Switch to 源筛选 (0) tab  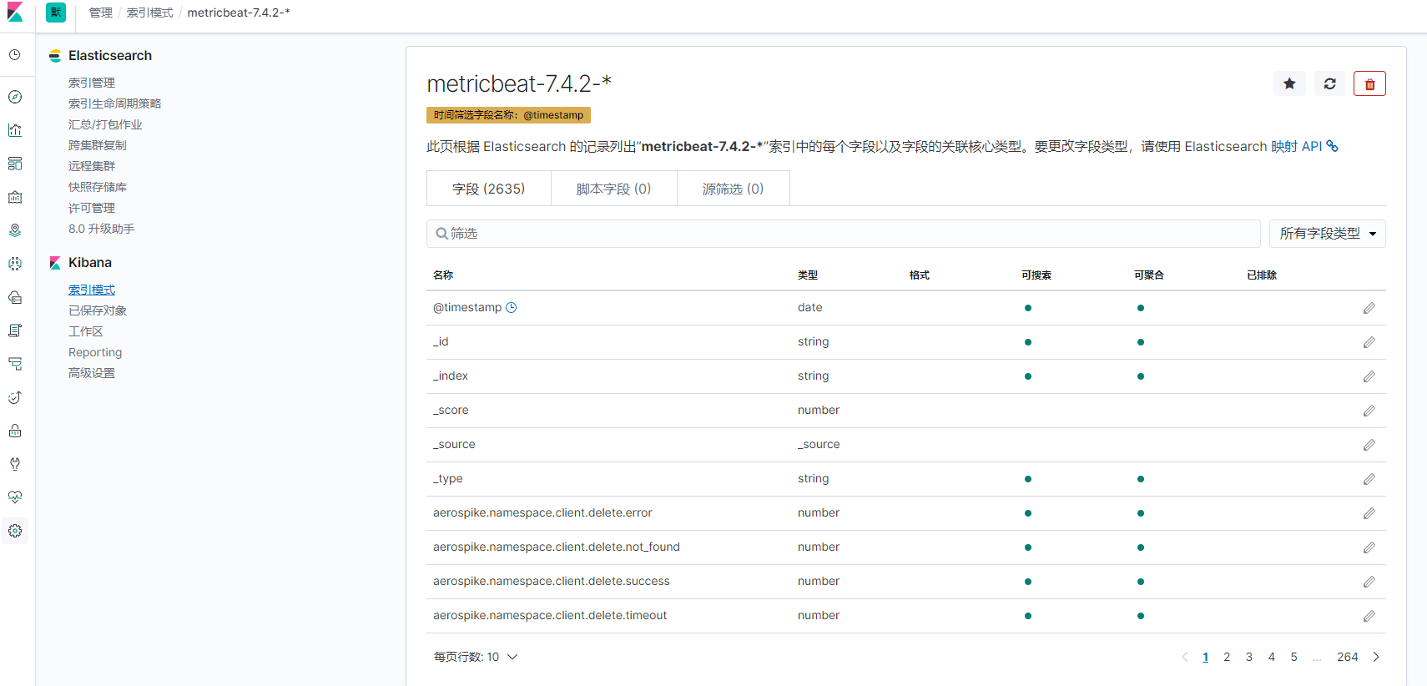(733, 189)
